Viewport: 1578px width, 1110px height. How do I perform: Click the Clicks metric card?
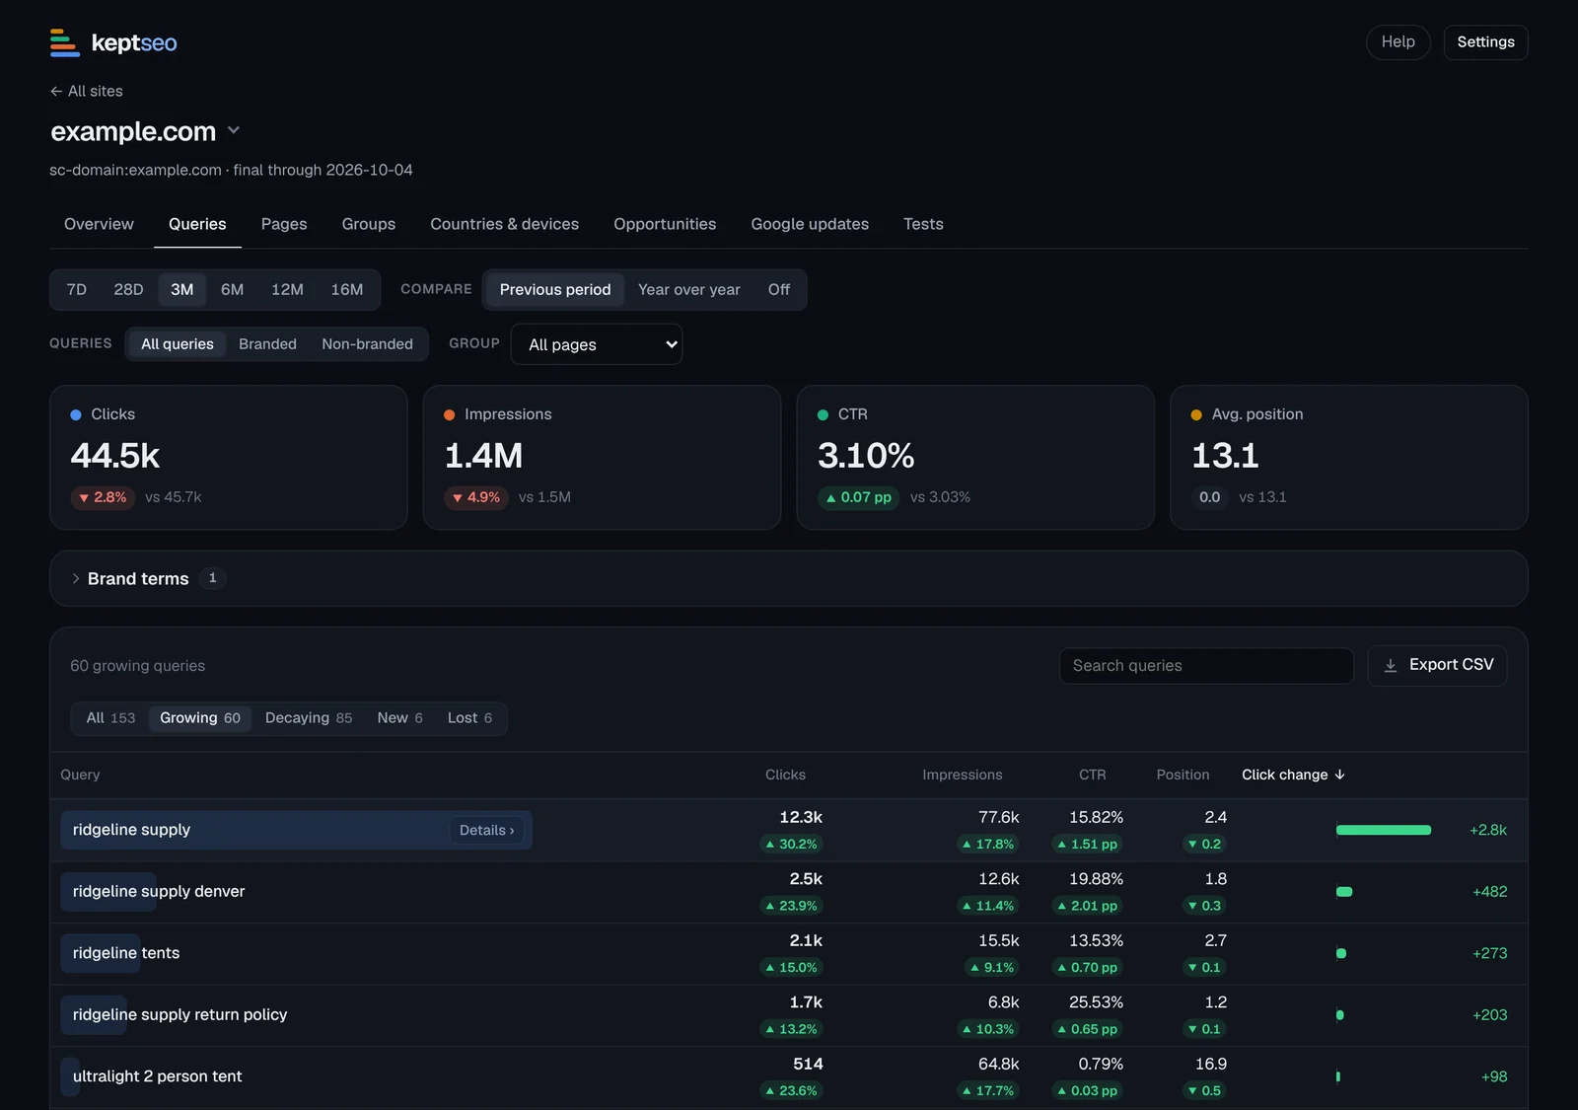point(229,458)
